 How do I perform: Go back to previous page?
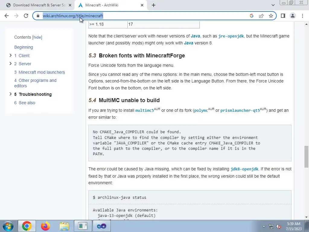[x=7, y=16]
